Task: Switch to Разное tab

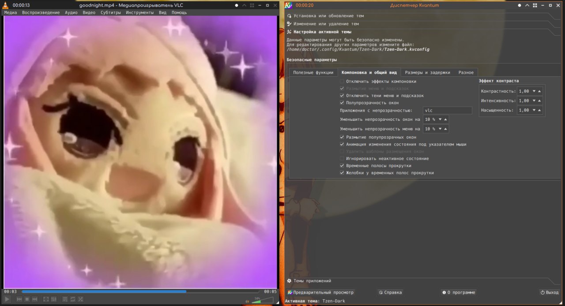Action: (466, 73)
